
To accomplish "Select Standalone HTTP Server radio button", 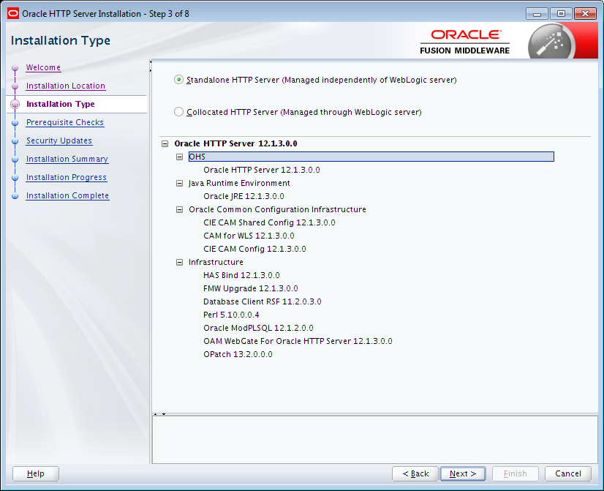I will pyautogui.click(x=178, y=79).
